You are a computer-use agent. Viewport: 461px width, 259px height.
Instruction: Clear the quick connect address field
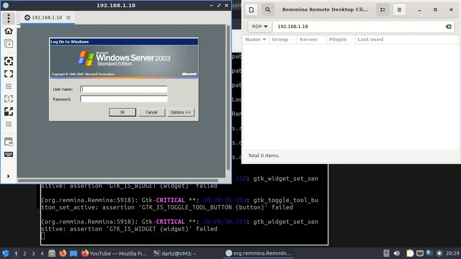pyautogui.click(x=448, y=27)
